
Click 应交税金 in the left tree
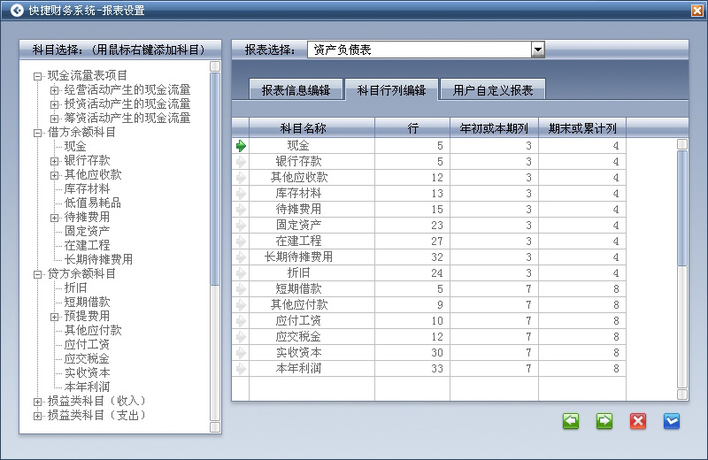coord(87,359)
